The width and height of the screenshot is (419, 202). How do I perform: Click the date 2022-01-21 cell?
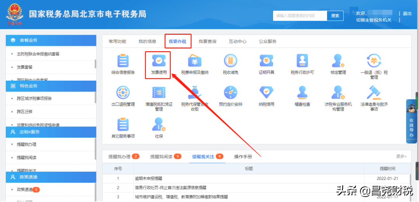[388, 178]
